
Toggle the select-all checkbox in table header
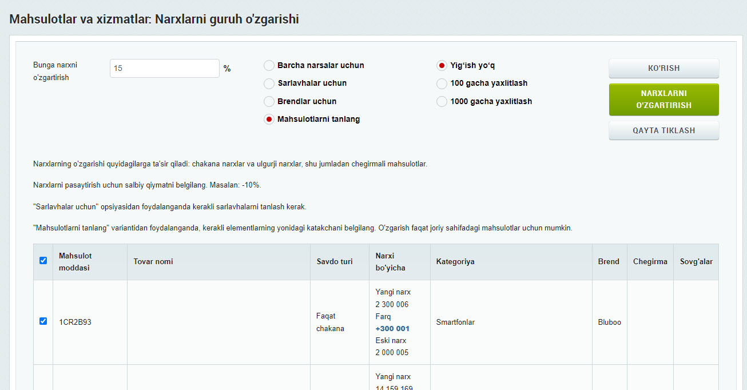43,261
